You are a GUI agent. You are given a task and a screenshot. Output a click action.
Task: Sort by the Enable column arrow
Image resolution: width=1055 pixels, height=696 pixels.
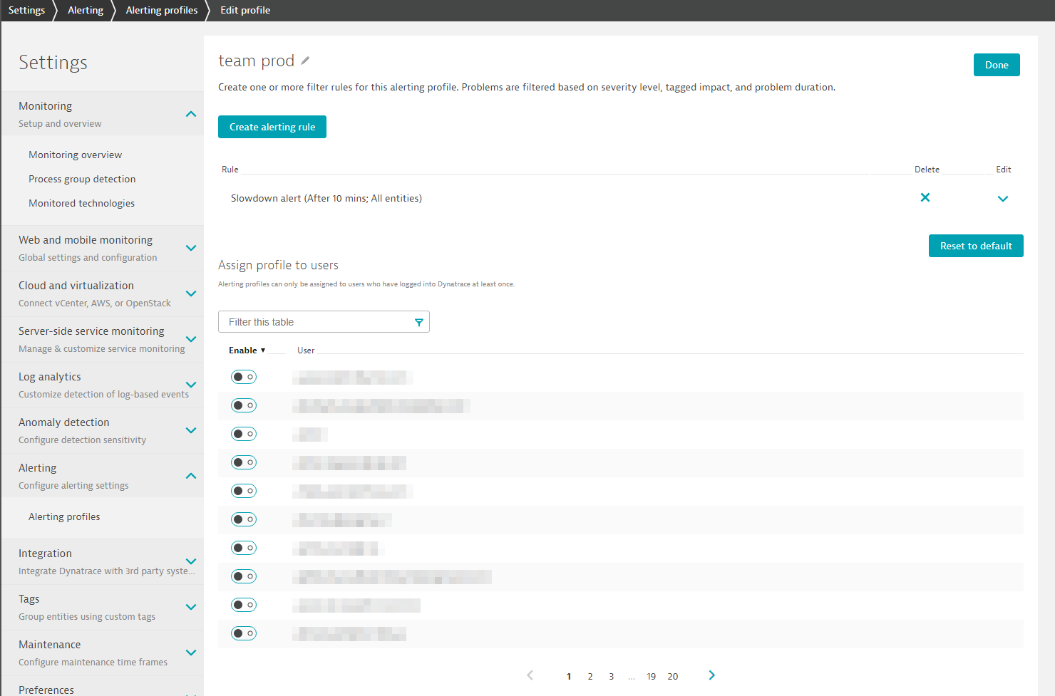click(x=263, y=350)
